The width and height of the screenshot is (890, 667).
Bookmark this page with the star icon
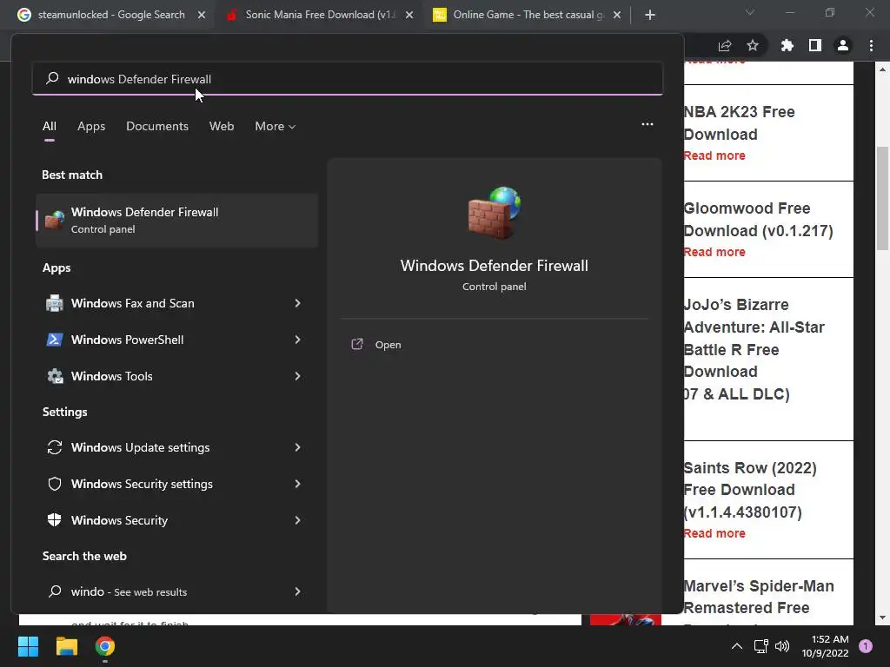tap(753, 45)
